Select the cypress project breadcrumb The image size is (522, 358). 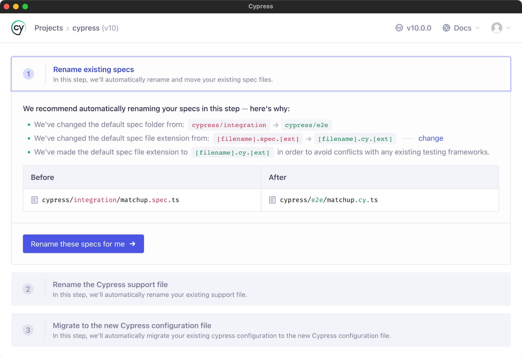(86, 28)
